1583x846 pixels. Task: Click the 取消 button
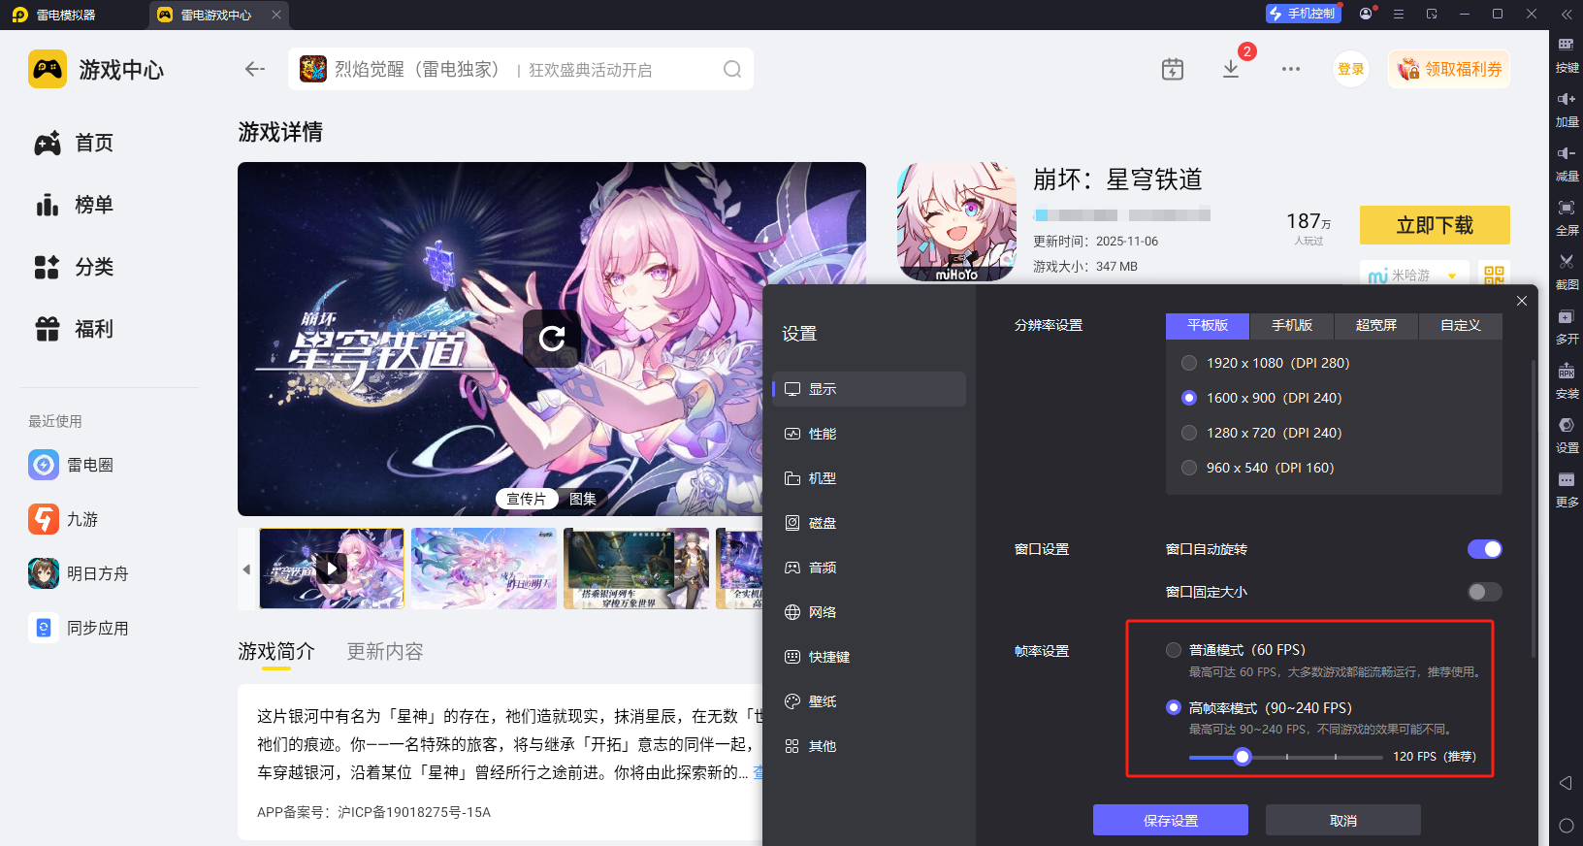[x=1343, y=820]
